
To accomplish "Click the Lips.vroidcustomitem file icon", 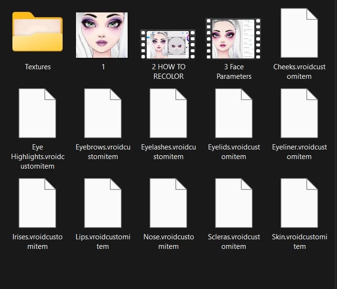I will (103, 203).
